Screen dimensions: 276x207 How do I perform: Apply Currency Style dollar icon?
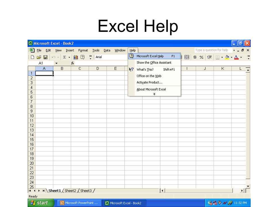[x=195, y=57]
